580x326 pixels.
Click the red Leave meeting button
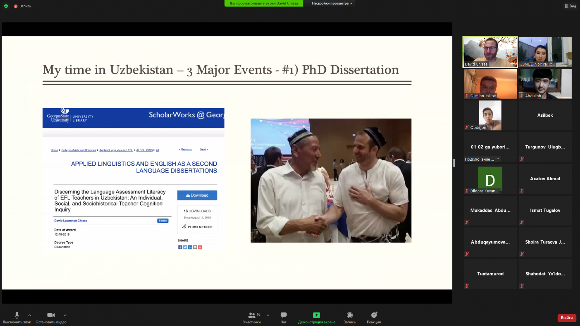point(566,318)
